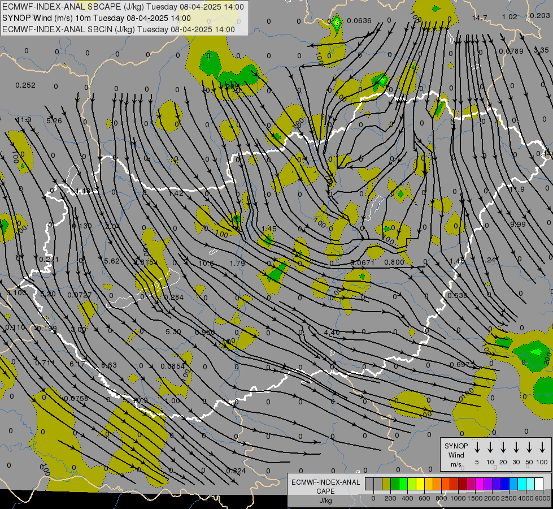Click the 1500 tick on the CAPE color bar
Screen dimensions: 553x509
pos(475,498)
